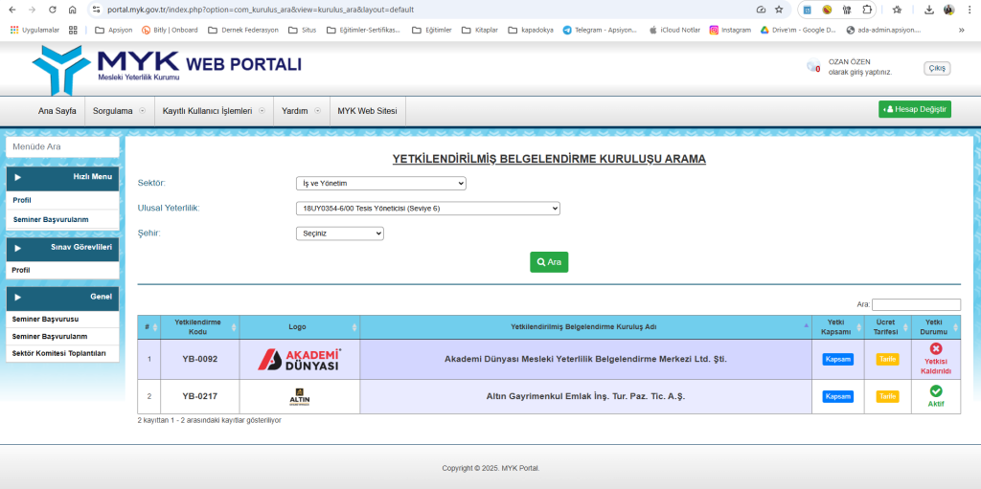Click the YB-0092 code cell
Viewport: 981px width, 489px height.
[x=199, y=359]
